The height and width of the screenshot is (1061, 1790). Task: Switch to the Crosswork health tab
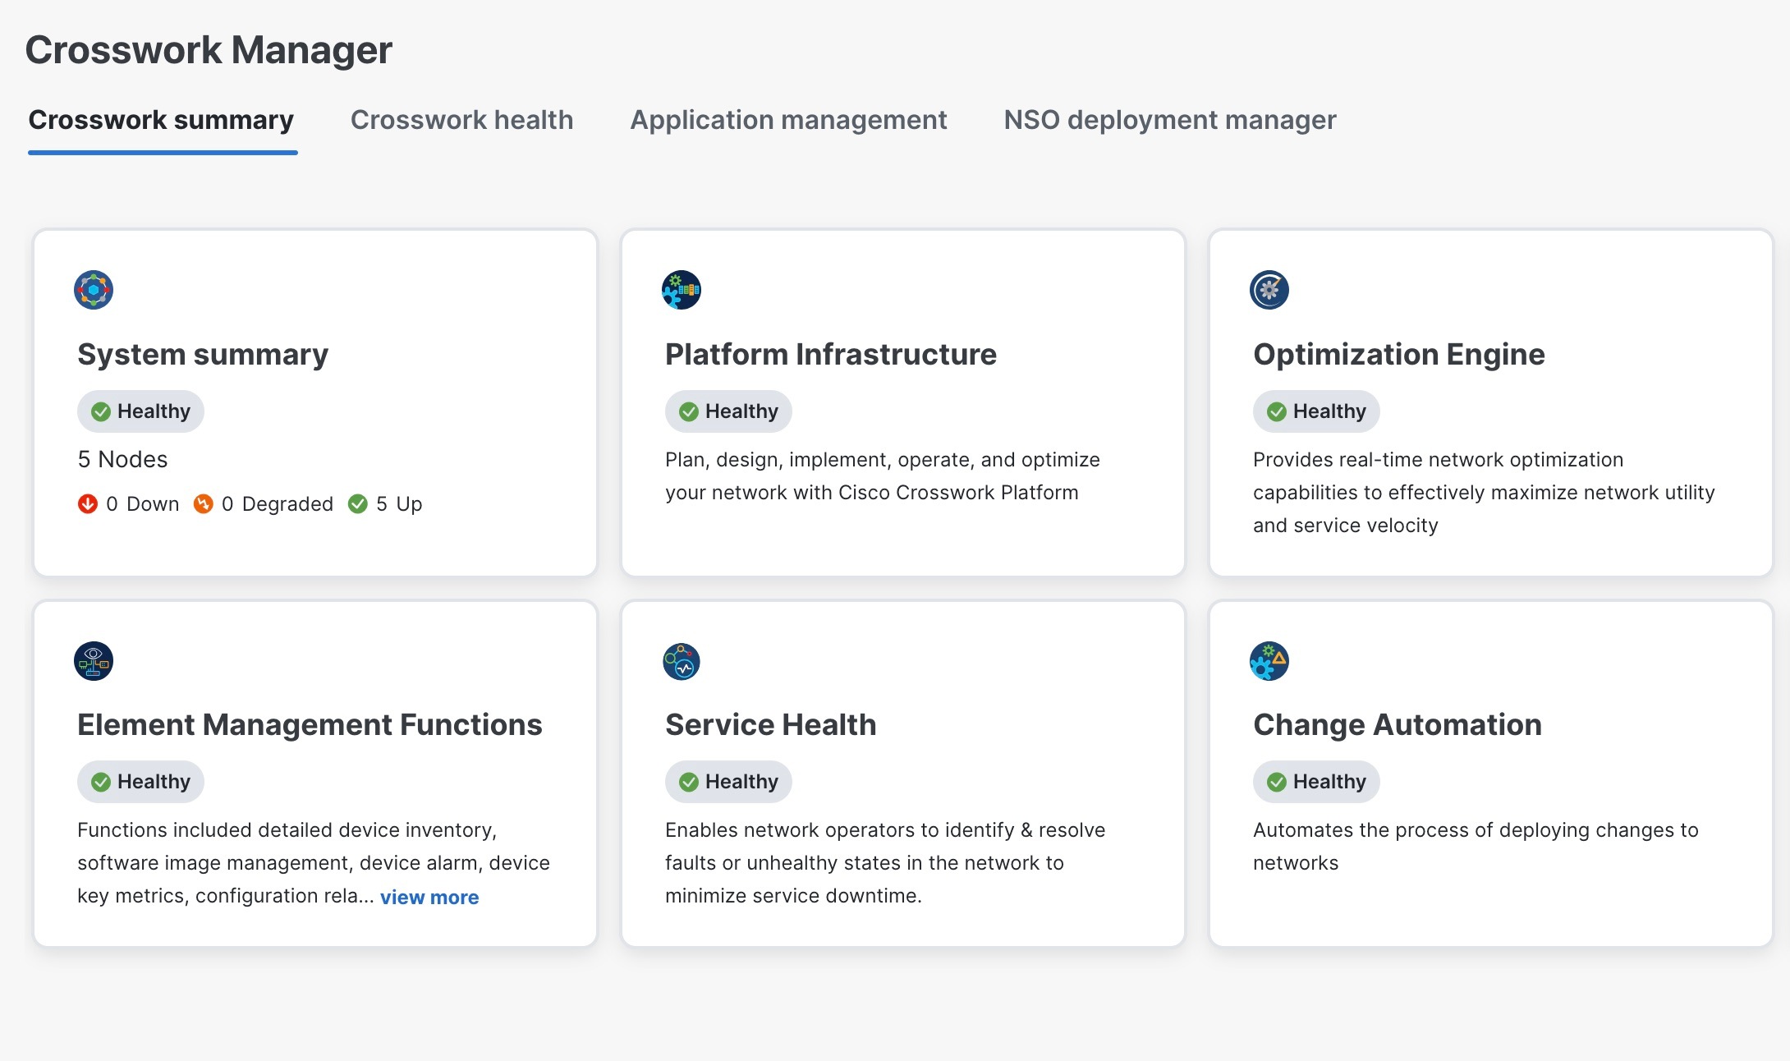461,120
